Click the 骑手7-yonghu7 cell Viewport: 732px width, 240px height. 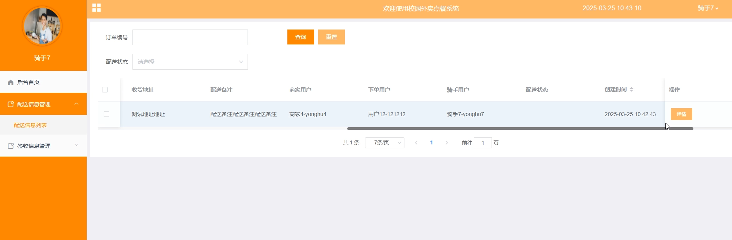[466, 114]
